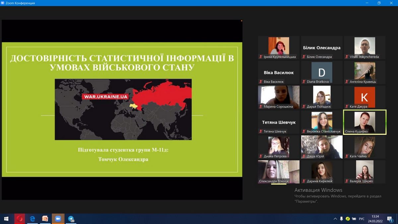Switch to PowerPoint in the taskbar
This screenshot has width=398, height=224.
point(45,219)
